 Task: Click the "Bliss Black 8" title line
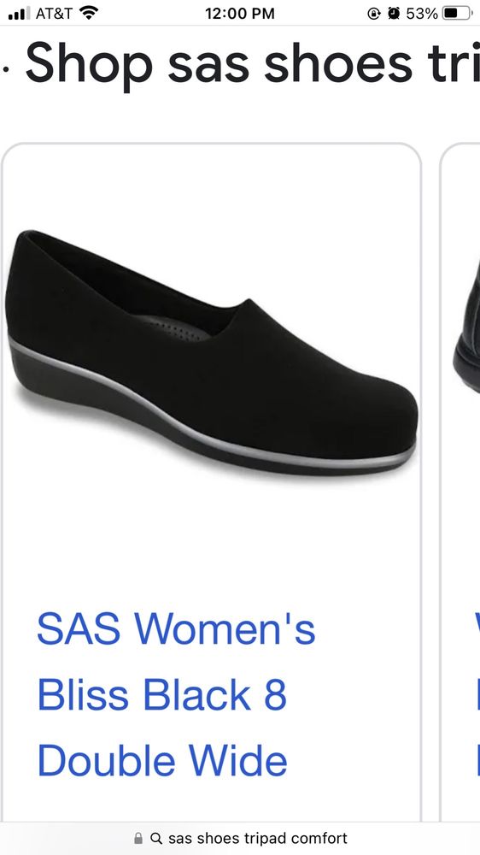pyautogui.click(x=161, y=694)
